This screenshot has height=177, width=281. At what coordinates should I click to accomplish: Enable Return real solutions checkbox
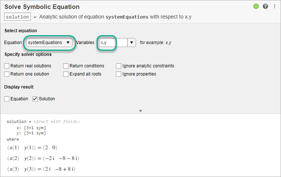click(7, 66)
